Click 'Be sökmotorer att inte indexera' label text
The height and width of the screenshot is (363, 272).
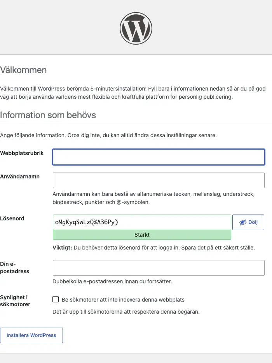[123, 300]
